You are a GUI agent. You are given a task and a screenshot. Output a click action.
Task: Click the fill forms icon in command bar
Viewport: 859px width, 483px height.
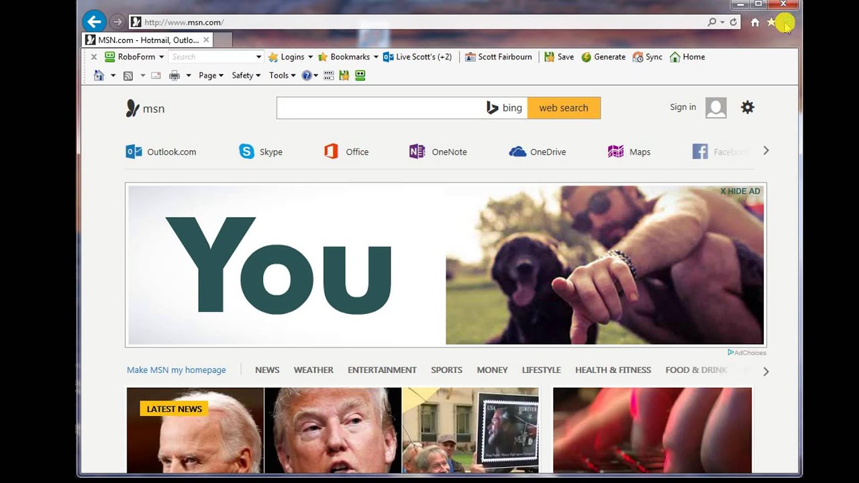328,76
